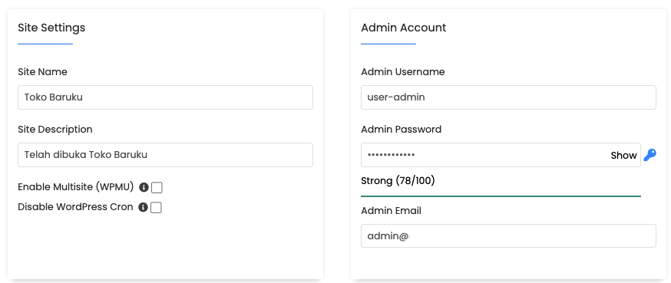This screenshot has height=283, width=671.
Task: Open info icon beside Disable WordPress Cron
Action: point(144,207)
